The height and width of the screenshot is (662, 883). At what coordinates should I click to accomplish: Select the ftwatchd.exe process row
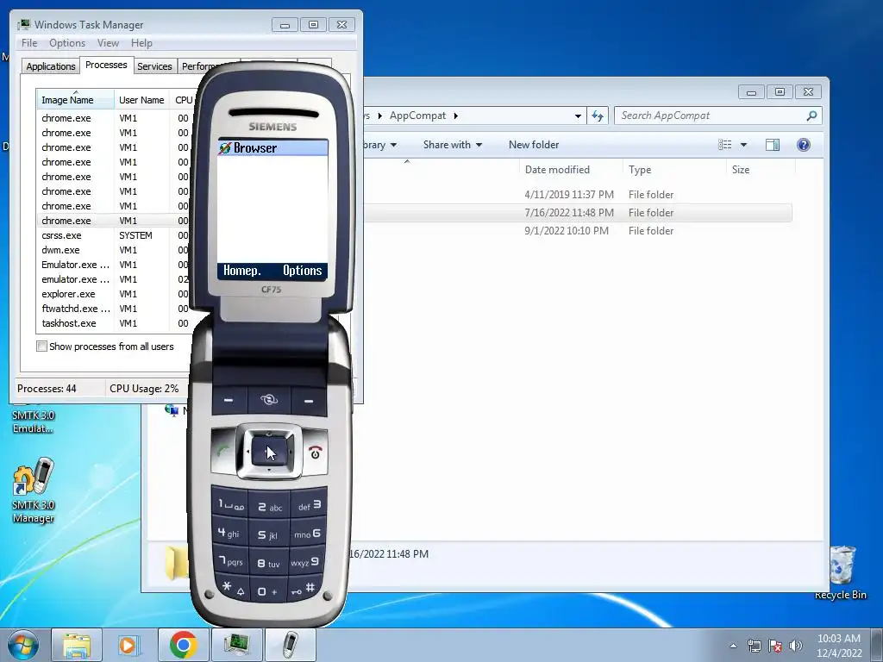[115, 309]
